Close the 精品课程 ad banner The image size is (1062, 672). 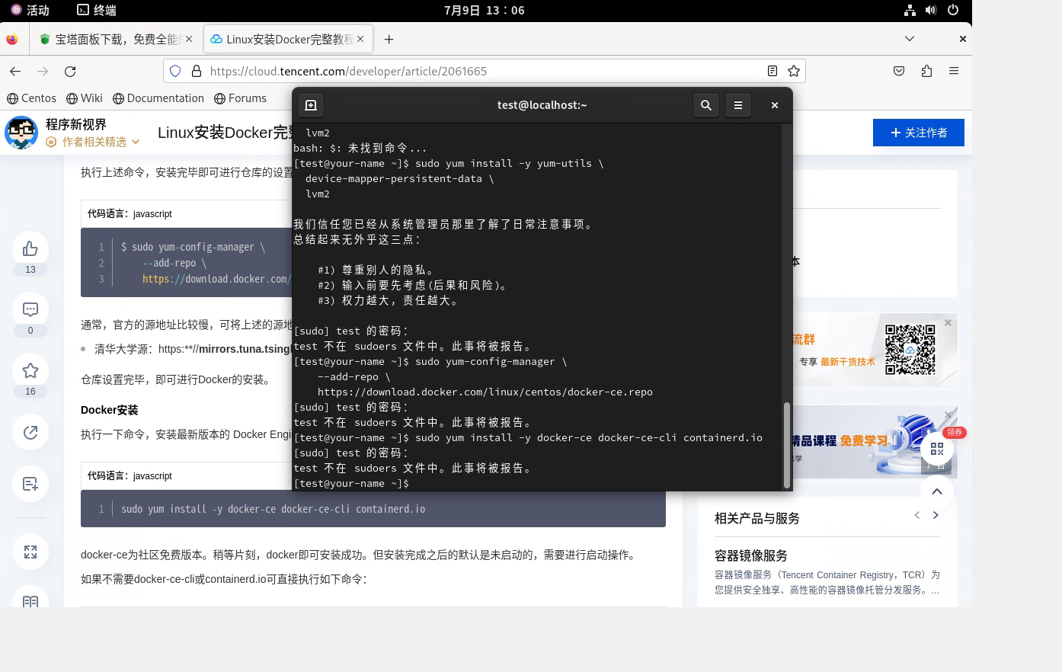(x=948, y=415)
